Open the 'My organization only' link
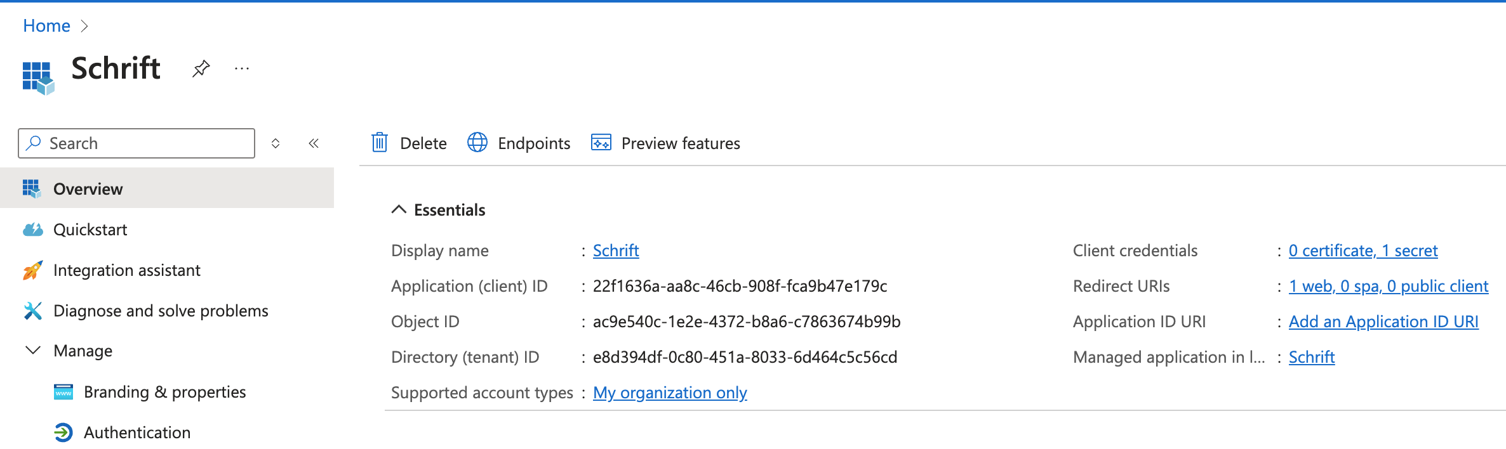 tap(670, 393)
